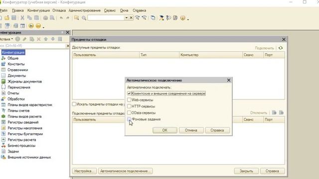The height and width of the screenshot is (179, 319).
Task: Click the Print toolbar icon
Action: point(45,18)
